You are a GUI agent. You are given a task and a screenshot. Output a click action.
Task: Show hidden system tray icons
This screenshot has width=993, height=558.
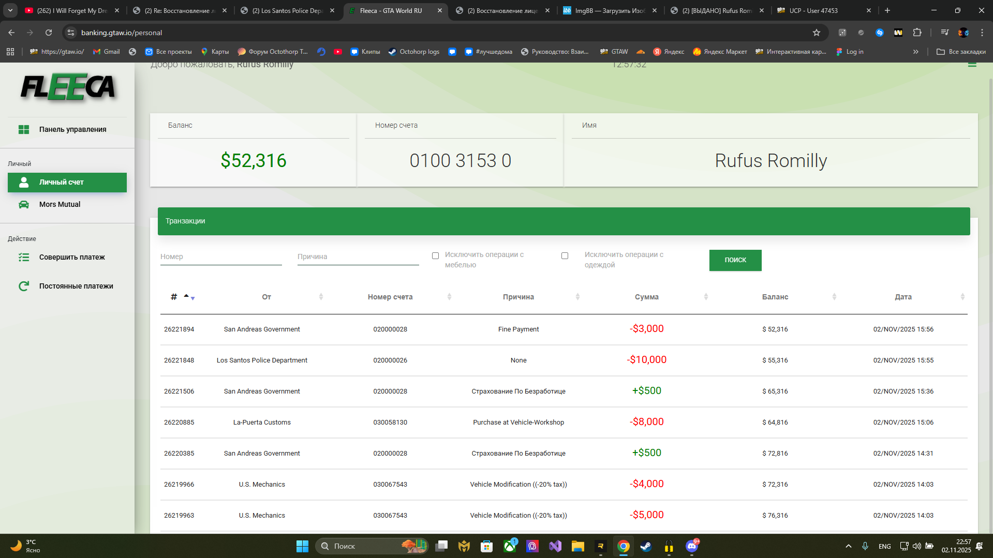coord(849,546)
